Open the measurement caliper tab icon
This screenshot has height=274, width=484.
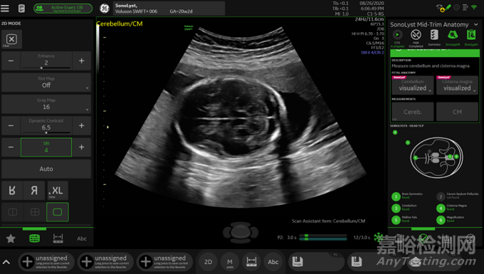tap(58, 238)
